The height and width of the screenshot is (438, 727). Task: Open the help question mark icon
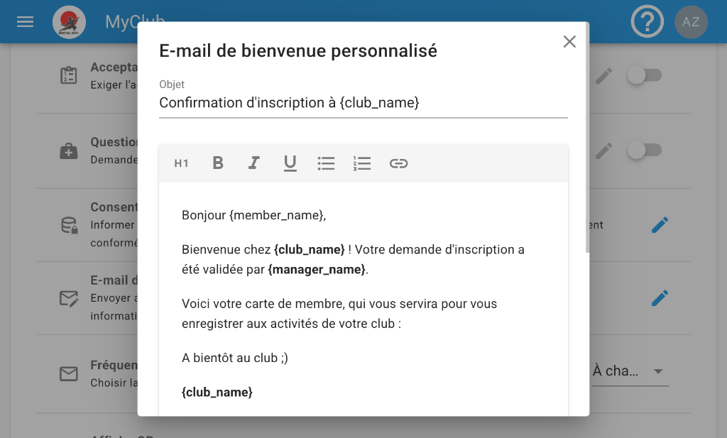click(x=647, y=22)
